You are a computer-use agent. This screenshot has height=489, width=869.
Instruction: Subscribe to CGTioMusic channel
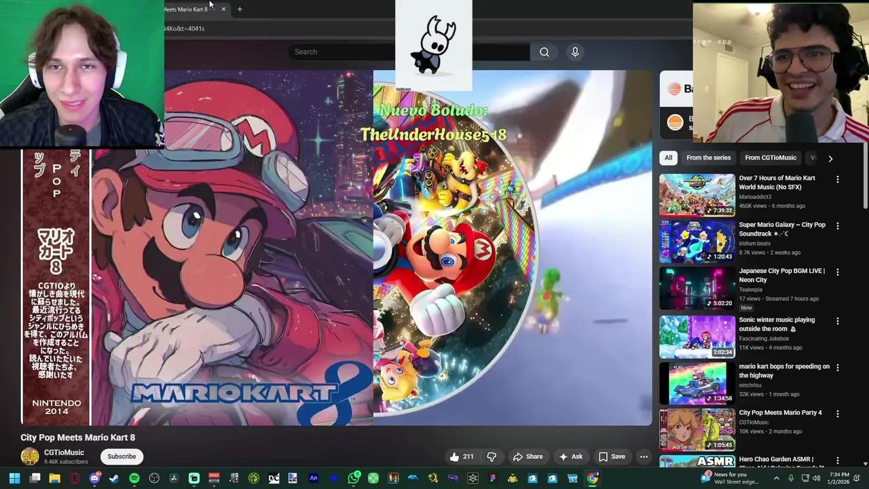122,456
